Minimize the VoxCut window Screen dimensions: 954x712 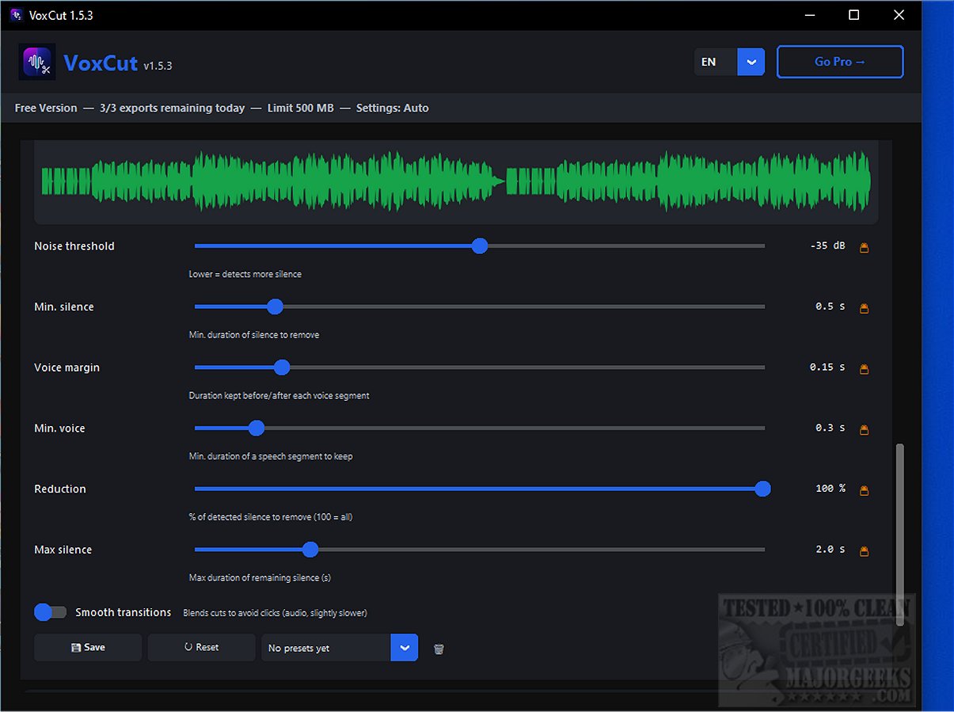click(809, 15)
